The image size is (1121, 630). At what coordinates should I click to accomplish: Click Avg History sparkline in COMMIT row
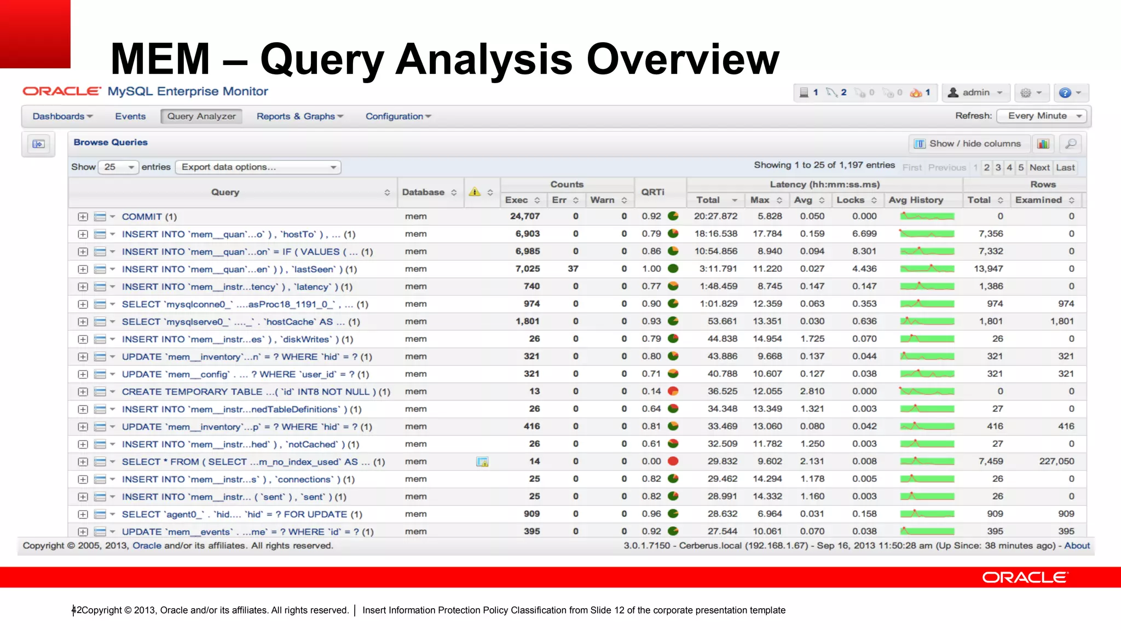[927, 217]
